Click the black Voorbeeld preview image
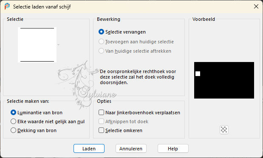This screenshot has height=158, width=263. [x=224, y=80]
